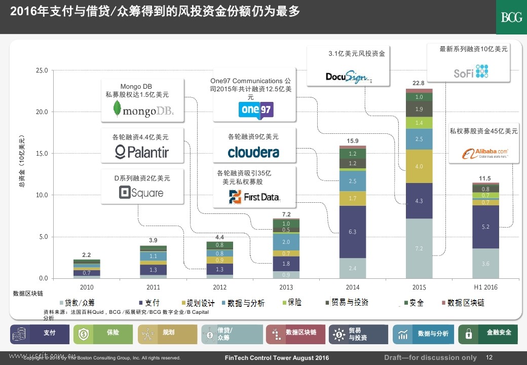Viewport: 527px width, 365px height.
Task: Click the one97 logo
Action: (256, 110)
